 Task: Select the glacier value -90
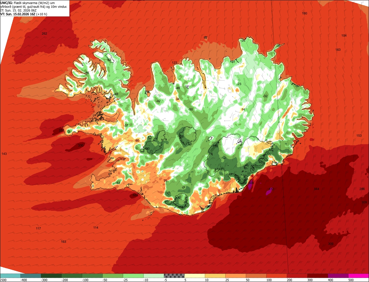(x=147, y=149)
